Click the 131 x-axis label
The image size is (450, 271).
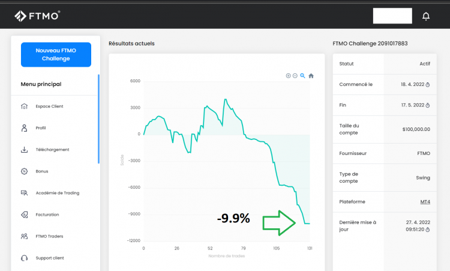pyautogui.click(x=310, y=248)
